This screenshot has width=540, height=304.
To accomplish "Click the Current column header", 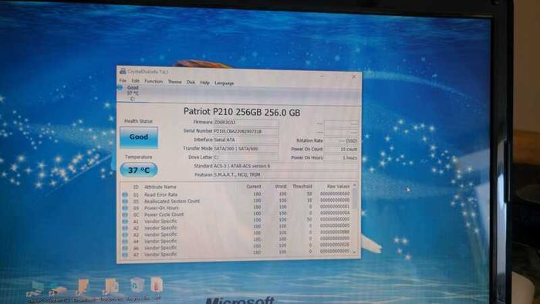I will [254, 187].
